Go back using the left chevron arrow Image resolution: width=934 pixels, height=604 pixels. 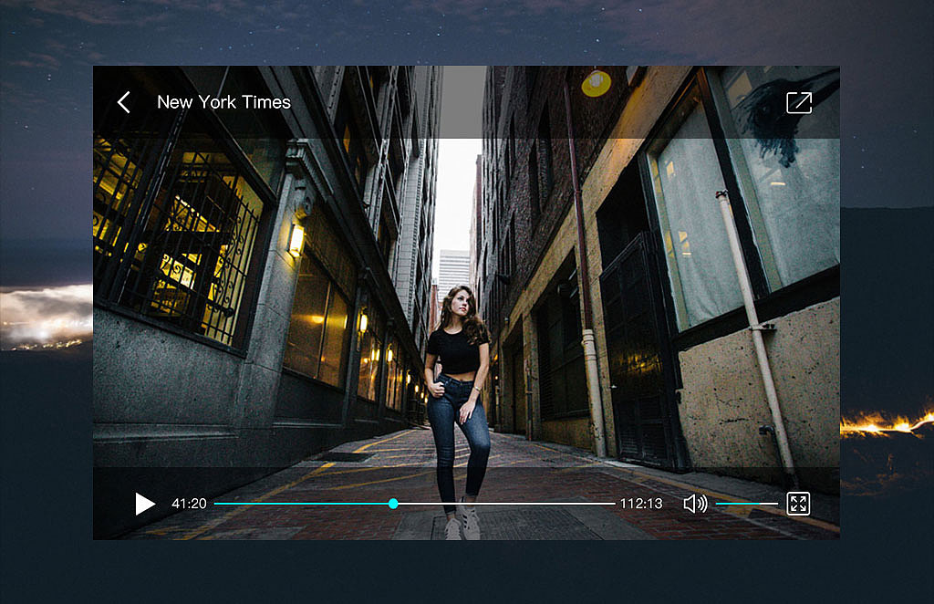coord(123,102)
